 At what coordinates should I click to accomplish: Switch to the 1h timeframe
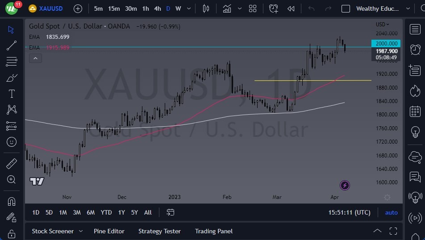tap(146, 8)
